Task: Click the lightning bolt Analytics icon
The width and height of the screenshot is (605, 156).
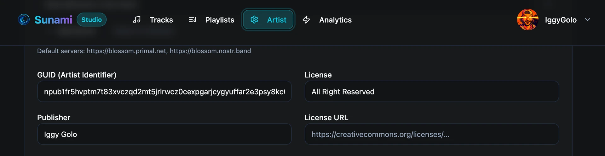Action: click(306, 20)
